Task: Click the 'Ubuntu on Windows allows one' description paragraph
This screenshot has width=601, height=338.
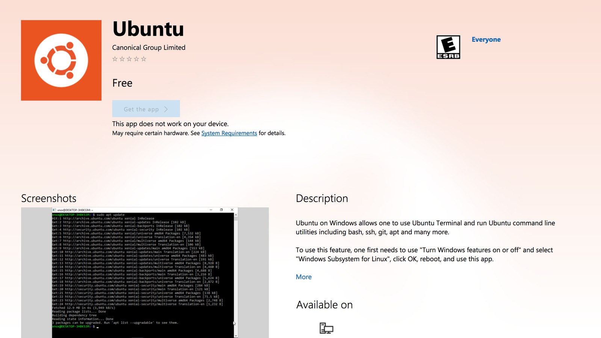Action: click(x=425, y=228)
